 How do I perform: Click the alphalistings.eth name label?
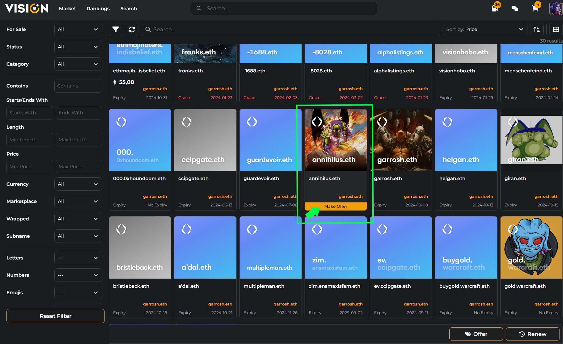tap(394, 71)
